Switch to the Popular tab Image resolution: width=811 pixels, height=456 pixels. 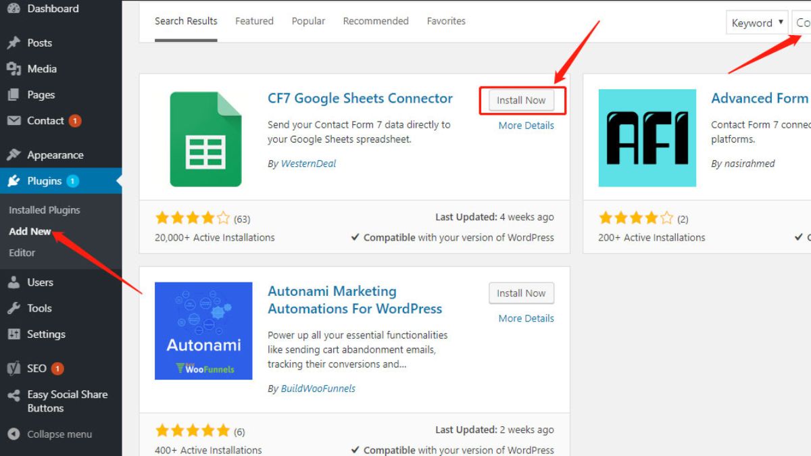pos(308,21)
